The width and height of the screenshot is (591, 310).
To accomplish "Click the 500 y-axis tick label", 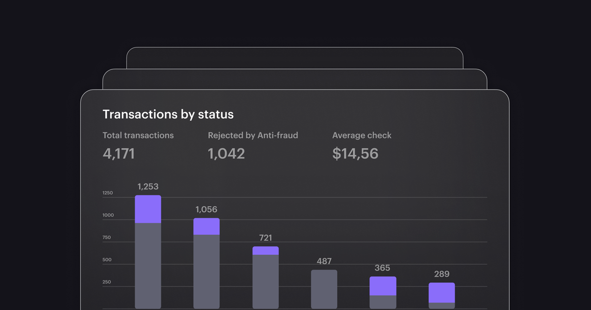I will tap(108, 260).
